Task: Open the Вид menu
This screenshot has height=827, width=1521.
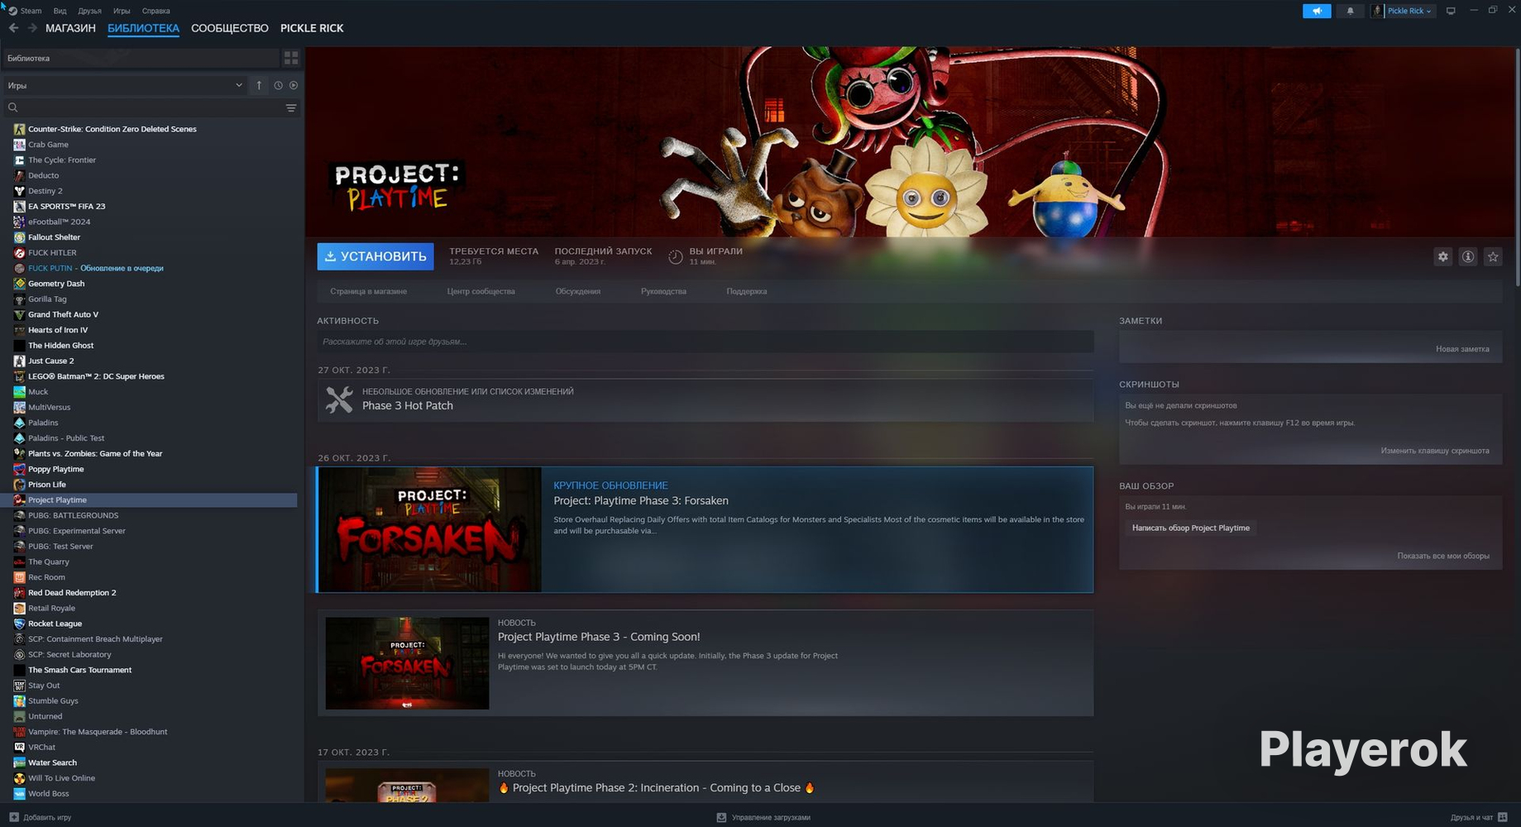Action: tap(60, 11)
